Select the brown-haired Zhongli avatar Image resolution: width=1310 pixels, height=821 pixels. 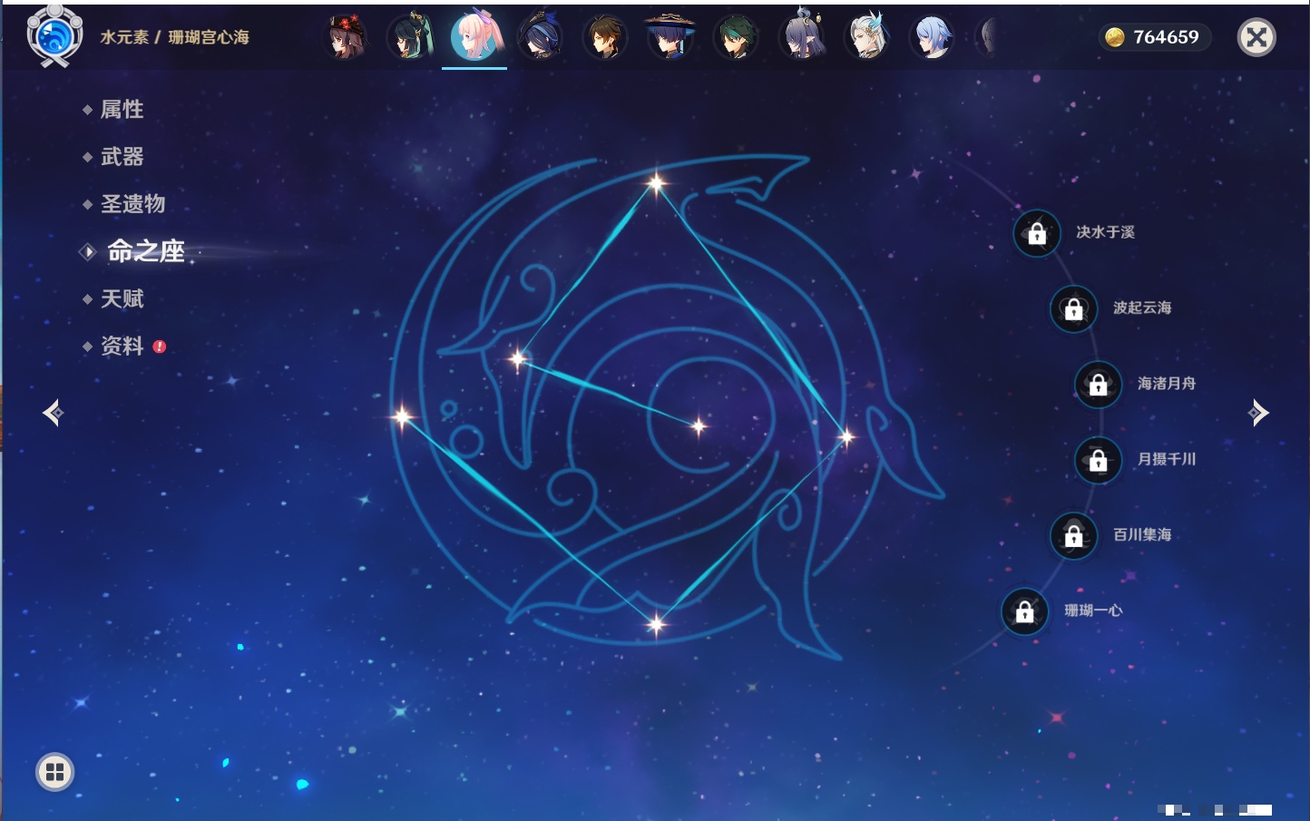(605, 37)
